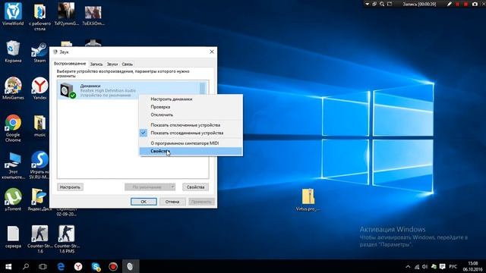The width and height of the screenshot is (486, 273).
Task: Enable 'Показать отключенные устройства' option
Action: tap(191, 125)
